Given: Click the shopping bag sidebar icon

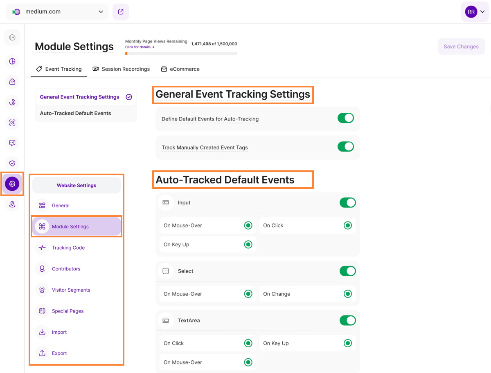Looking at the screenshot, I should pyautogui.click(x=12, y=82).
